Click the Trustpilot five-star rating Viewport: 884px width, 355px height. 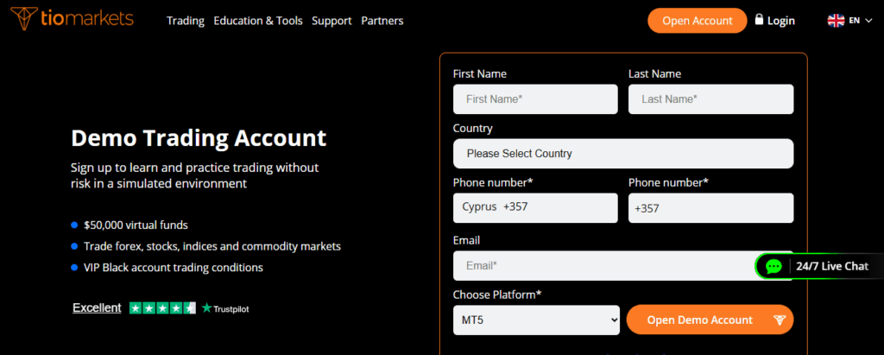coord(162,308)
